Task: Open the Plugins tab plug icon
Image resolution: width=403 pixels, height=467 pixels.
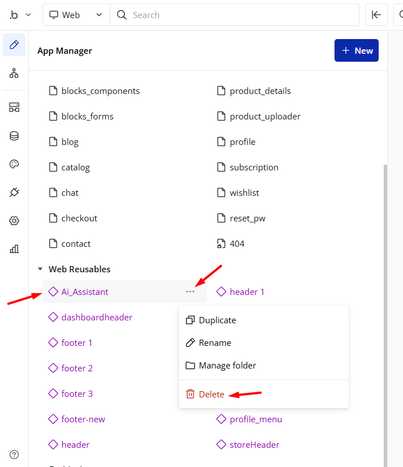Action: pos(14,192)
